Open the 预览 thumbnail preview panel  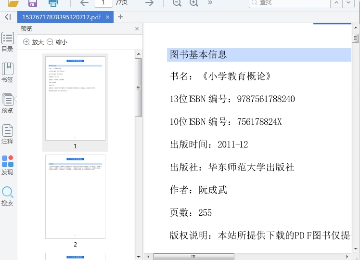8,104
